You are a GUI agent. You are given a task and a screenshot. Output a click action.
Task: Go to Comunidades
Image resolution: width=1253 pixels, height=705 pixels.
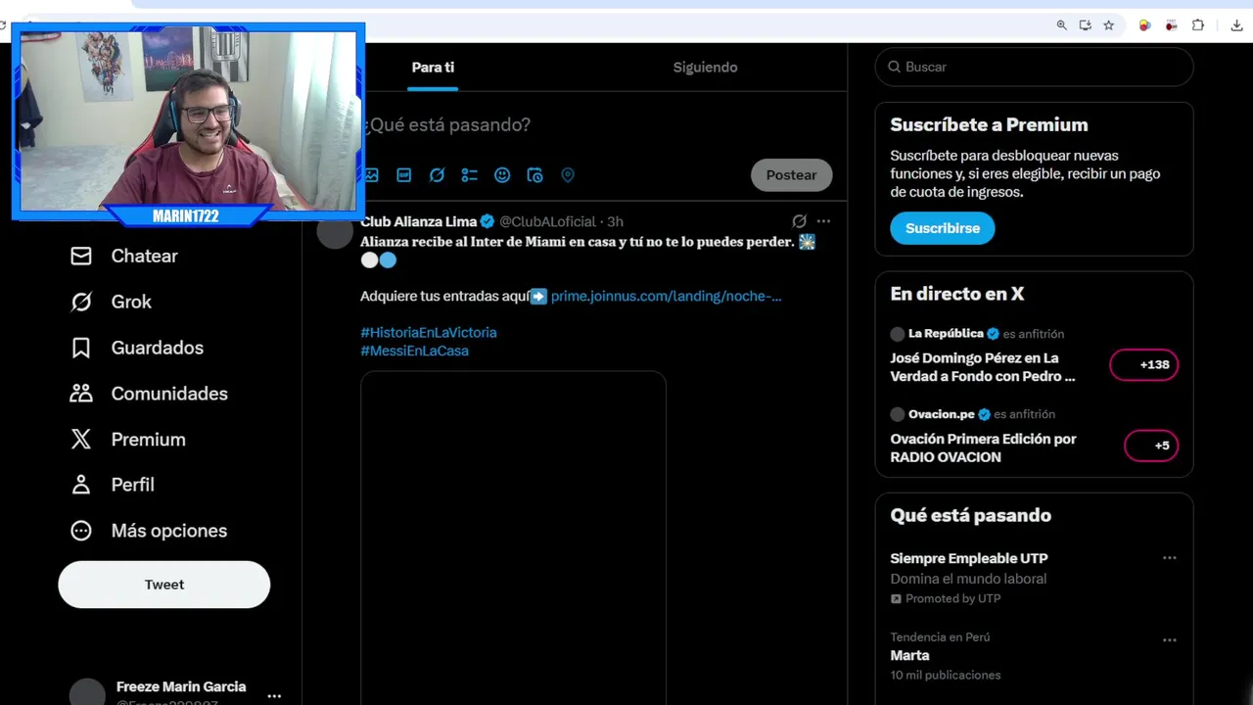coord(149,394)
